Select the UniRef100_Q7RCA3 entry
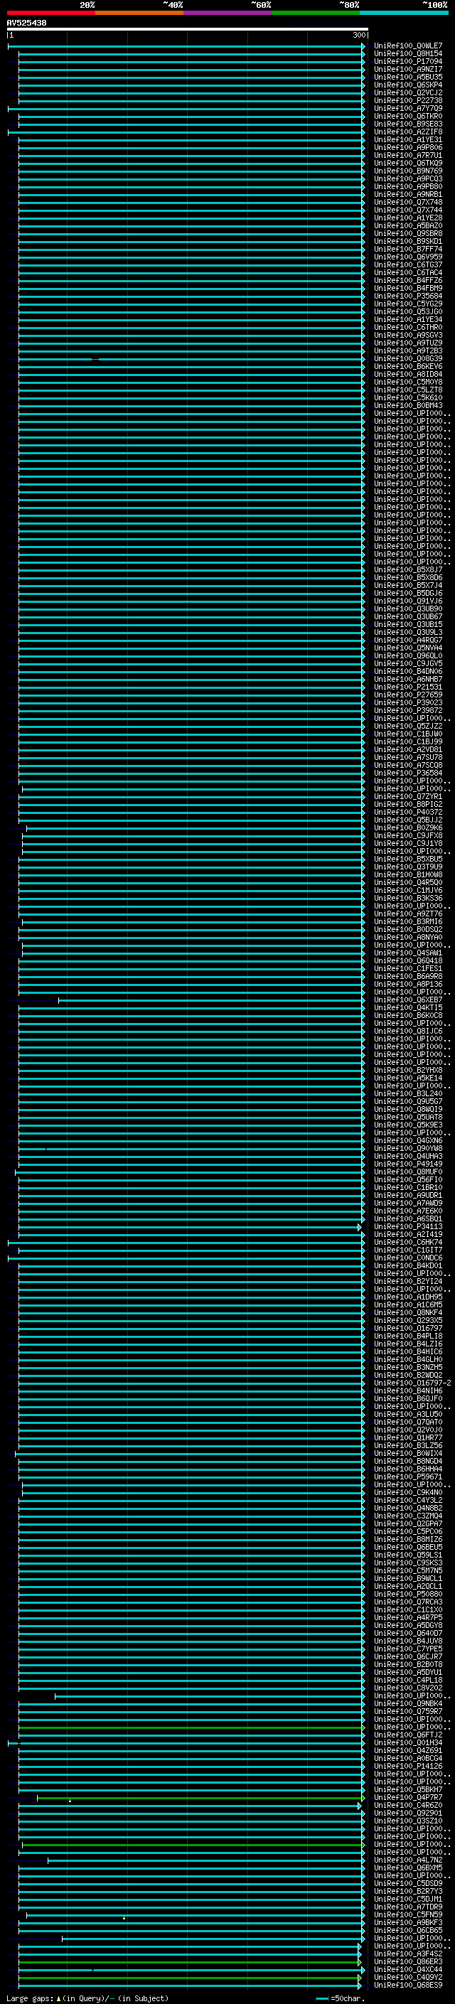 [408, 1602]
